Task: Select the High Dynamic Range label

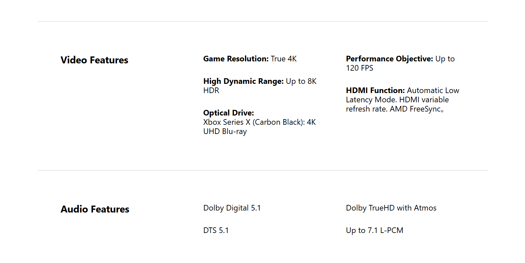Action: click(x=243, y=81)
